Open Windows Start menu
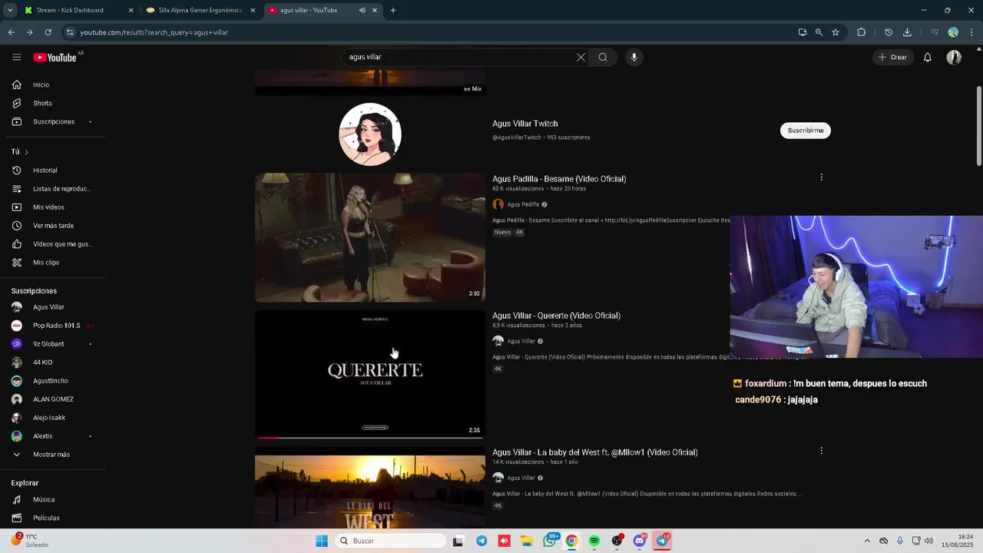This screenshot has width=983, height=553. [322, 541]
